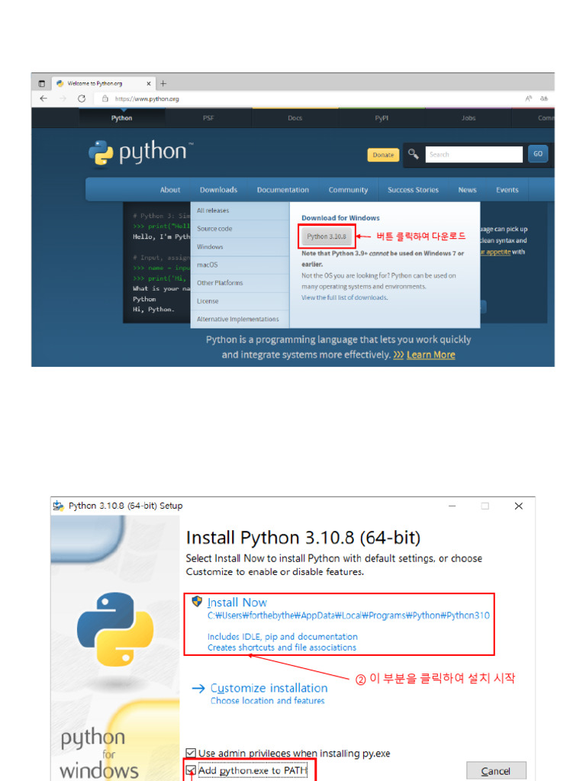This screenshot has width=586, height=781.
Task: Click the Python 3.10.8 download button
Action: point(327,236)
